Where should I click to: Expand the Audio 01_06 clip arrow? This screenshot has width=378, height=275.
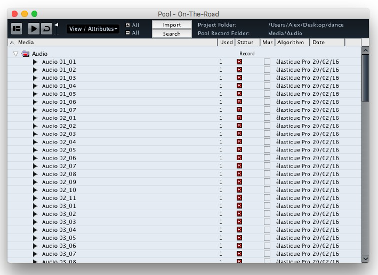tap(35, 102)
